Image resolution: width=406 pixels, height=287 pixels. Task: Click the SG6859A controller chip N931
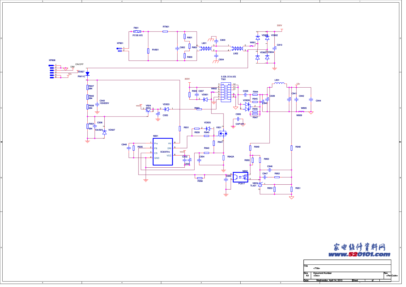[x=163, y=152]
